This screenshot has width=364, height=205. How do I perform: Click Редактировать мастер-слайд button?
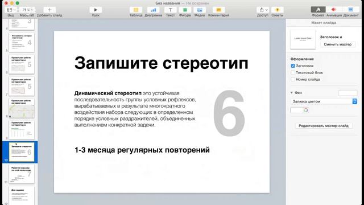pyautogui.click(x=324, y=126)
